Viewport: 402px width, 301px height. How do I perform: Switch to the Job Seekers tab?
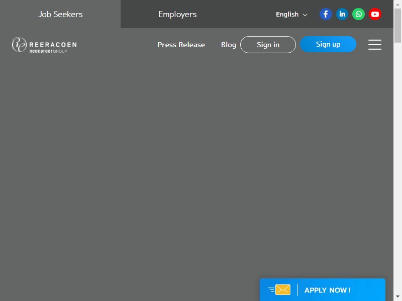pyautogui.click(x=60, y=14)
